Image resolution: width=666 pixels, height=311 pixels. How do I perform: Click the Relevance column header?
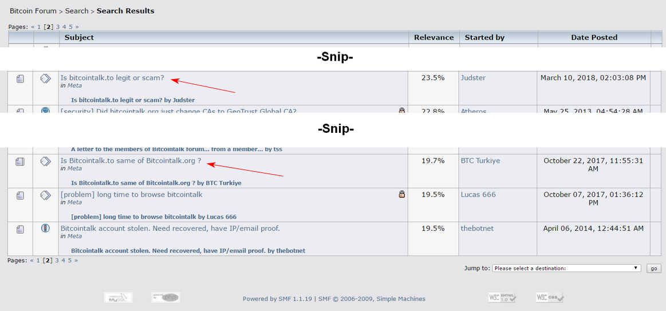coord(434,37)
